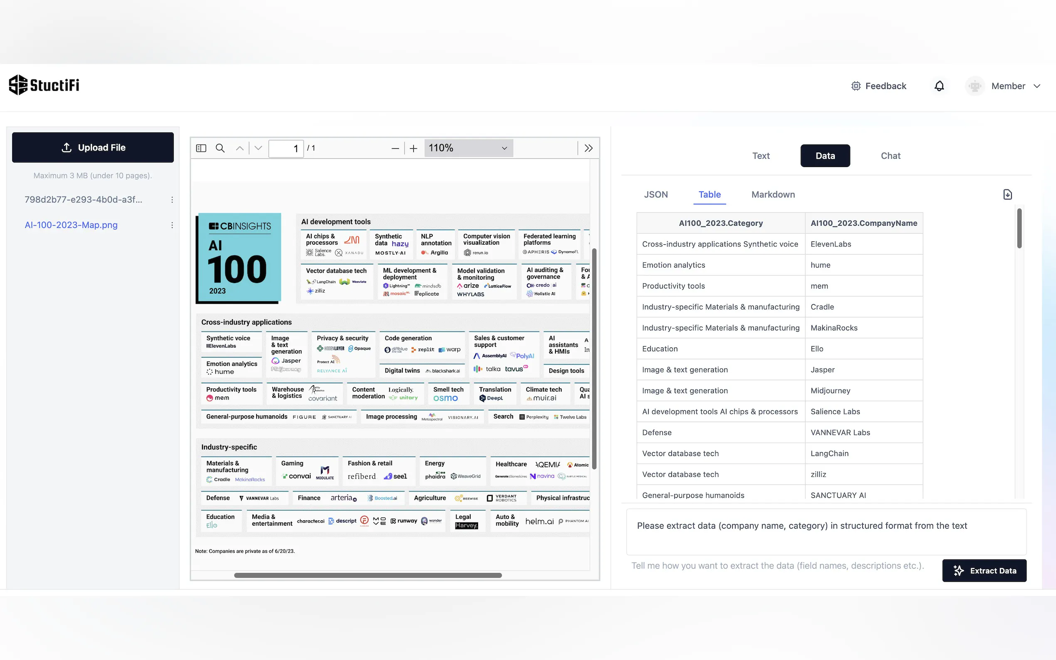
Task: Switch to the JSON view tab
Action: pos(656,195)
